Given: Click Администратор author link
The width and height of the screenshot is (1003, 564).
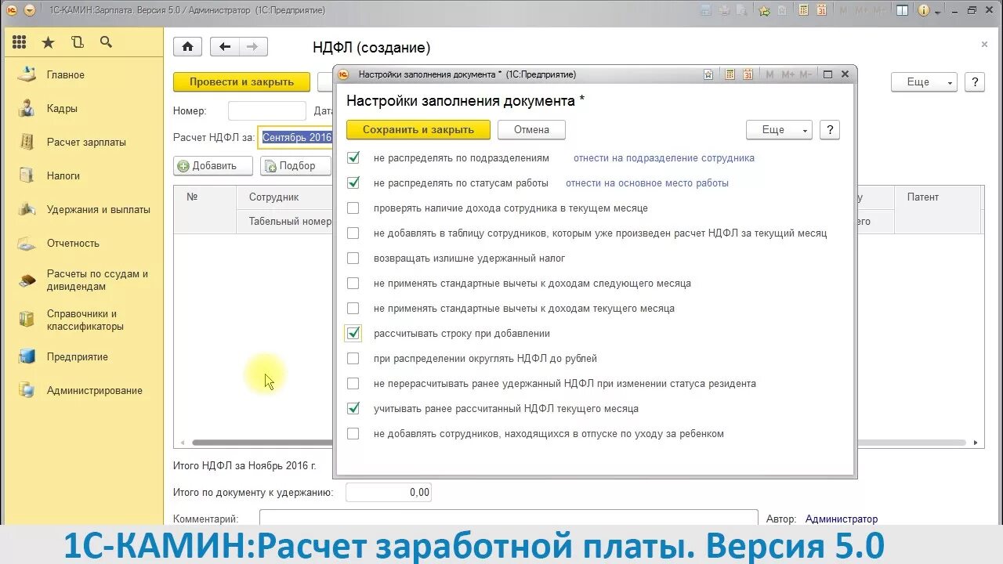Looking at the screenshot, I should point(842,519).
